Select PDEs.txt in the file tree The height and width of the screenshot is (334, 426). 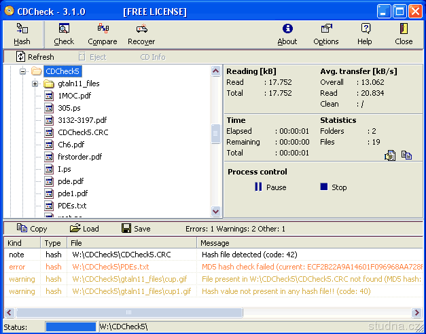pos(71,206)
